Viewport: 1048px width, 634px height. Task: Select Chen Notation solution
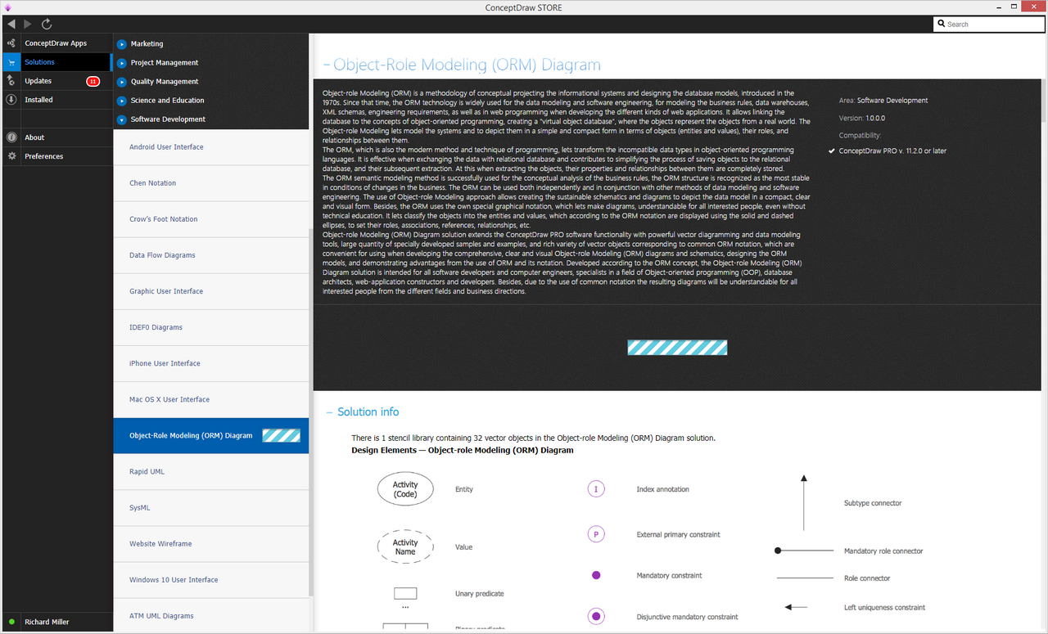pyautogui.click(x=211, y=183)
